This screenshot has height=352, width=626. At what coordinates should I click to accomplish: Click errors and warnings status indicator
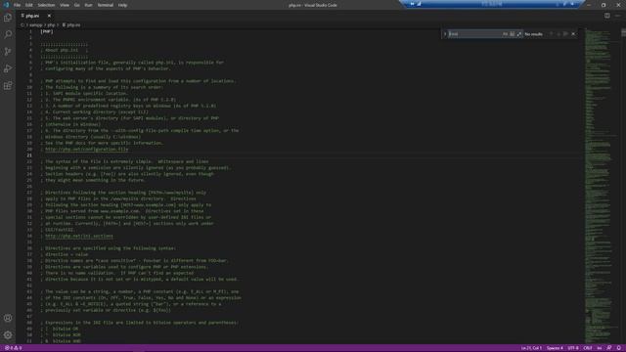coord(13,348)
